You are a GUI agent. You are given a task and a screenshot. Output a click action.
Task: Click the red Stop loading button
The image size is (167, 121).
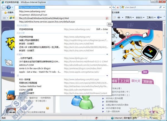click(x=118, y=7)
